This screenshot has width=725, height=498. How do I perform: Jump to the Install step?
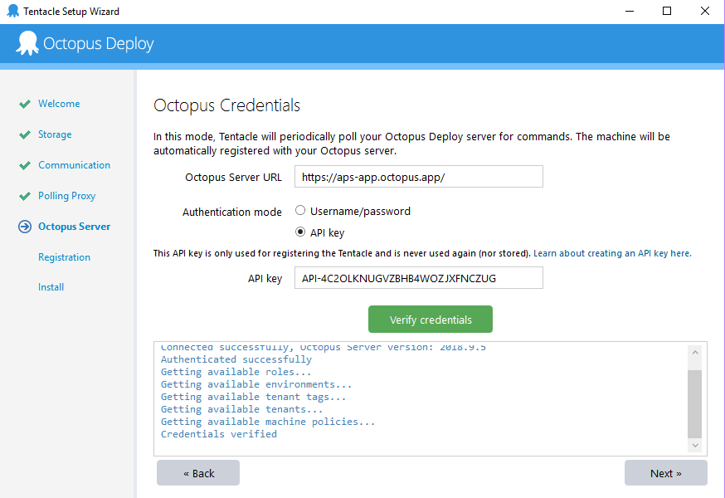[51, 287]
